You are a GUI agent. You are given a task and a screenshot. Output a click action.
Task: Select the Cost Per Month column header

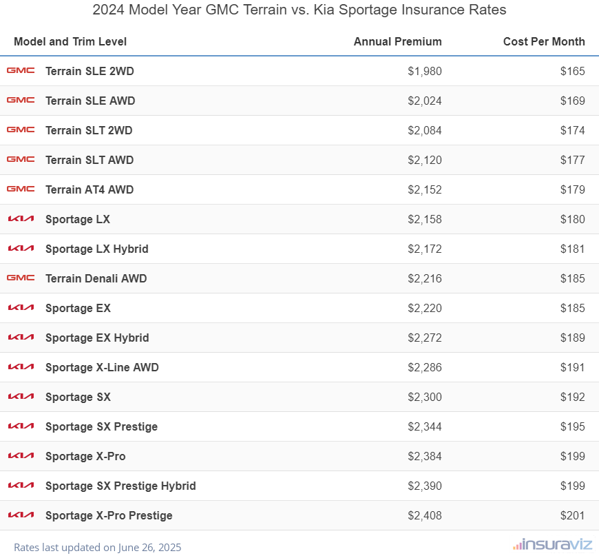[x=544, y=41]
